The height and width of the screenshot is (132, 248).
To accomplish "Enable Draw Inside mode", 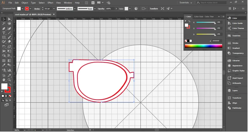I will [x=10, y=100].
